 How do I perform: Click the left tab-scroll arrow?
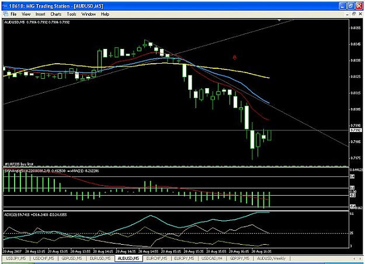[x=354, y=259]
